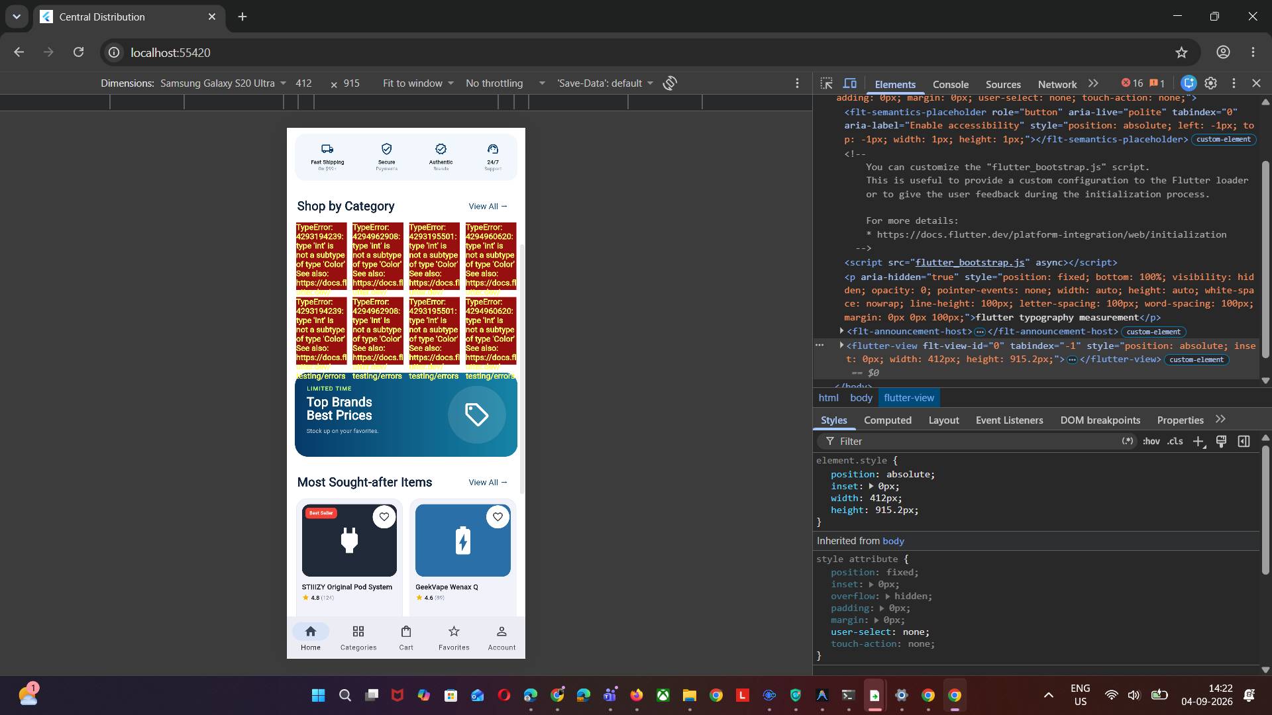Bookmark this page with the star icon
This screenshot has width=1272, height=715.
click(x=1181, y=52)
